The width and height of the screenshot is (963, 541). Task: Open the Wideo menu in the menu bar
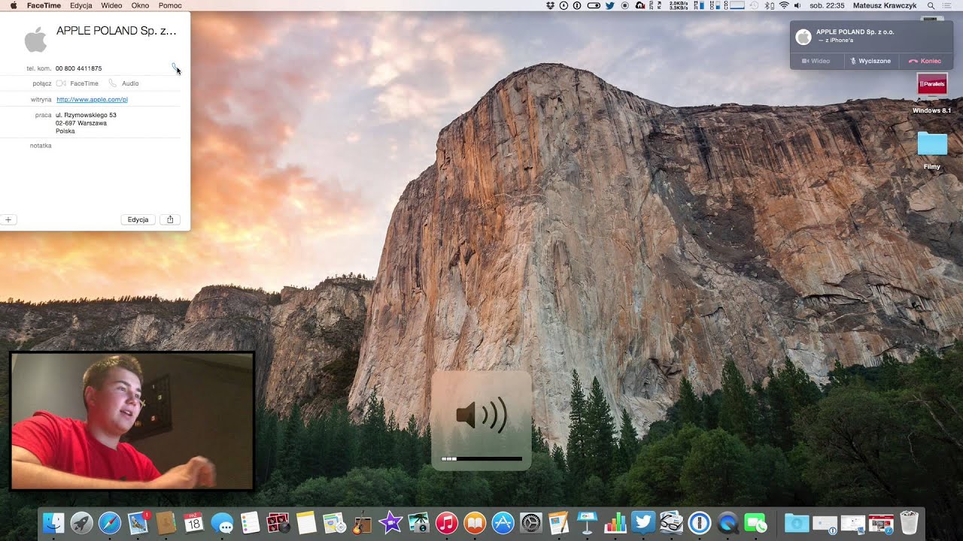[111, 5]
